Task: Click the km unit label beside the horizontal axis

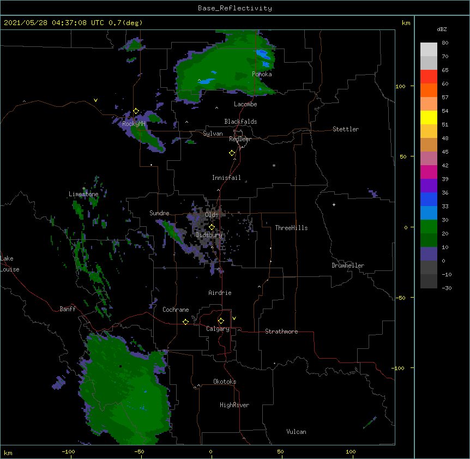Action: (8, 452)
